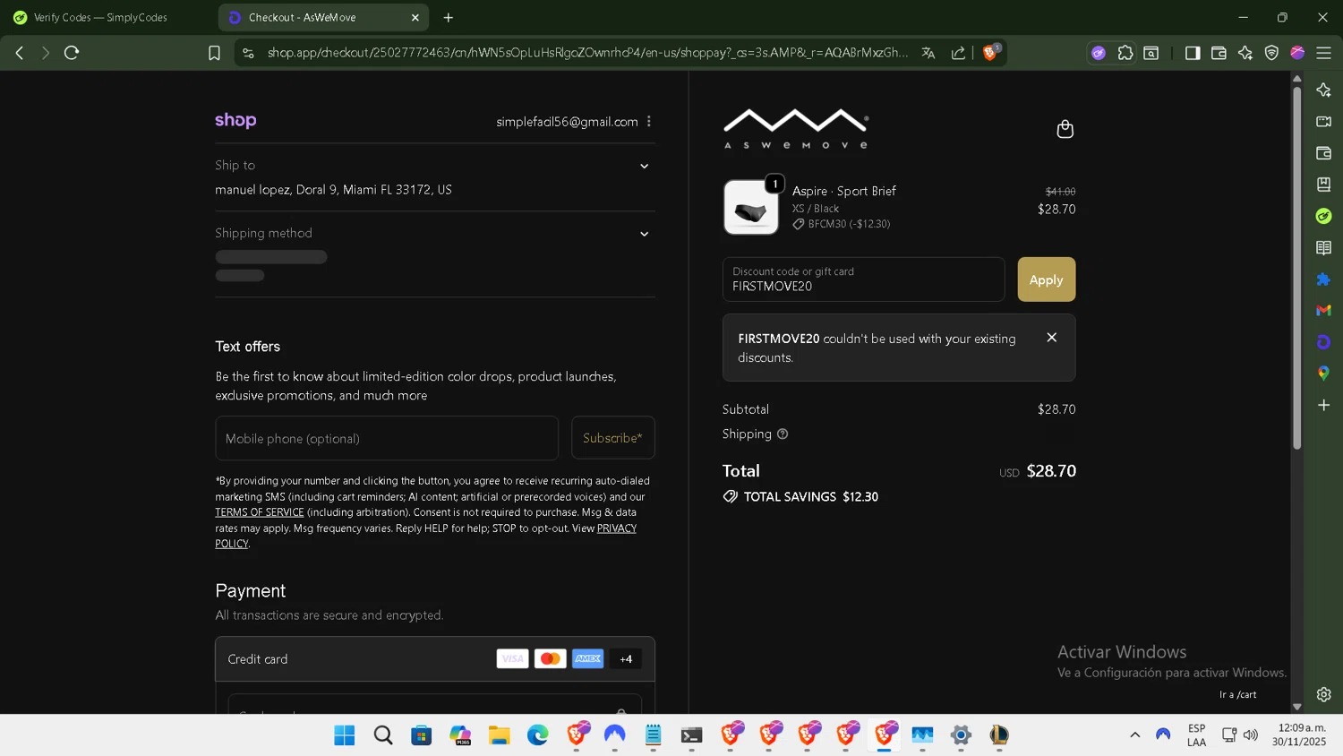Open the site information icon in address bar
This screenshot has width=1343, height=756.
tap(249, 53)
